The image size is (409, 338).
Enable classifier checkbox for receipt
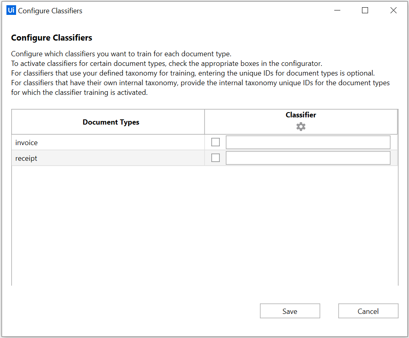click(x=215, y=158)
